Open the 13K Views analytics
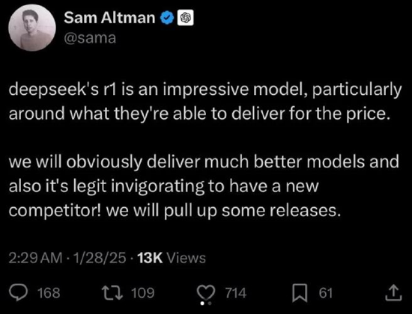This screenshot has width=412, height=314. pyautogui.click(x=172, y=258)
